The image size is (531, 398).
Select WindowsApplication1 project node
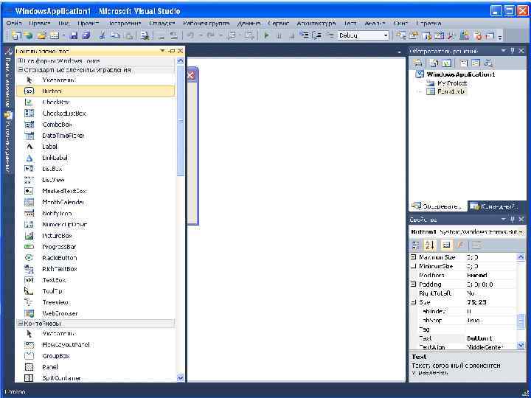pyautogui.click(x=460, y=74)
